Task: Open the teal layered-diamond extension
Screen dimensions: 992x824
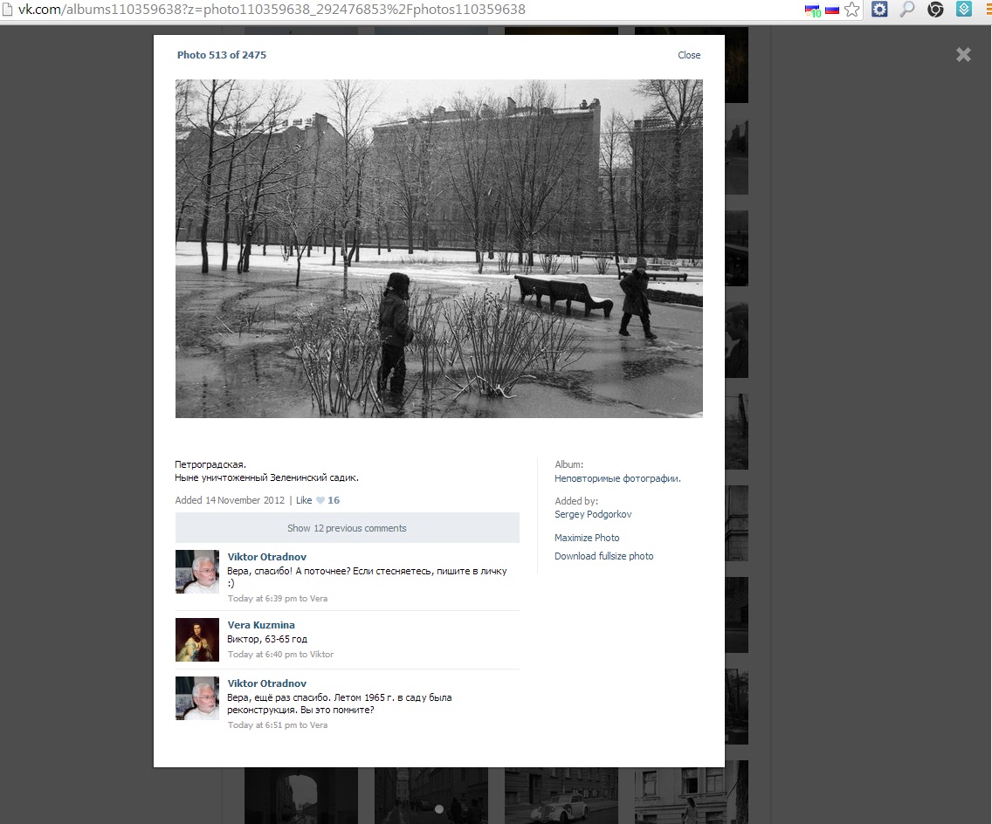Action: (x=964, y=10)
